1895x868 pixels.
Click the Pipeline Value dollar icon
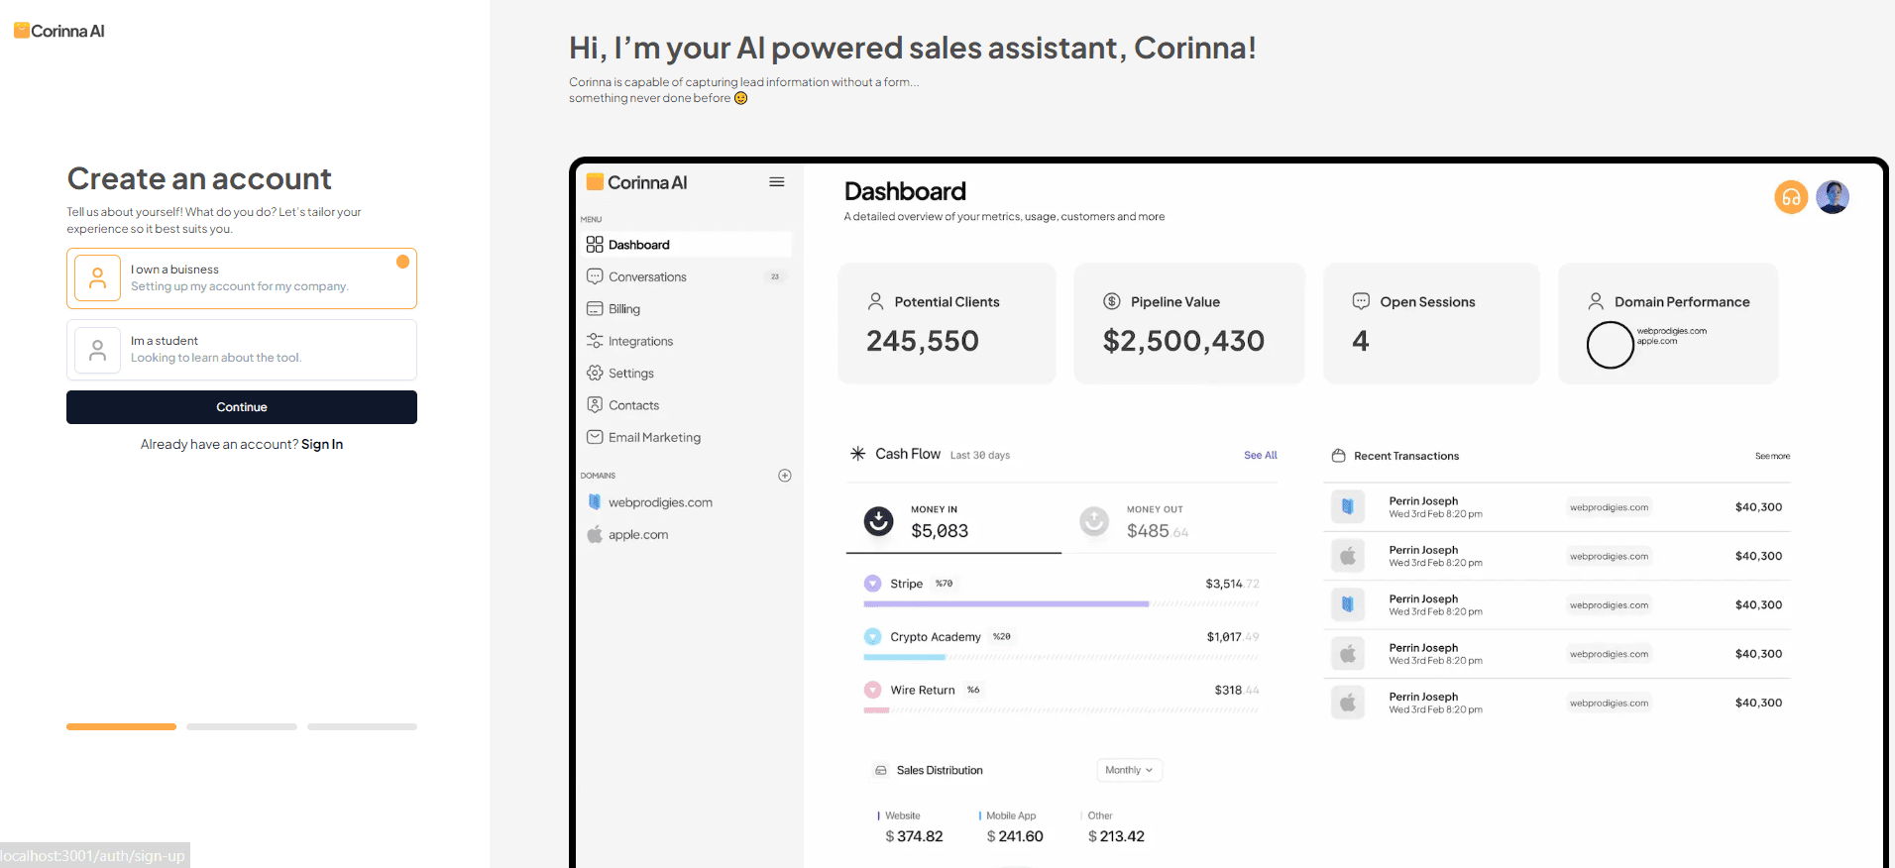pos(1112,301)
